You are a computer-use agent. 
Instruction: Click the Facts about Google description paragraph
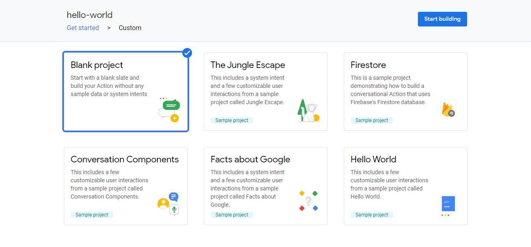tap(247, 188)
